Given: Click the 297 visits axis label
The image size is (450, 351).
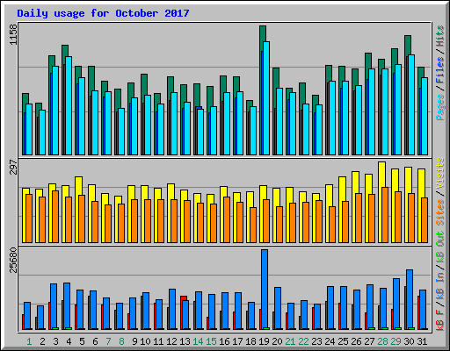Looking at the screenshot, I should pos(13,167).
